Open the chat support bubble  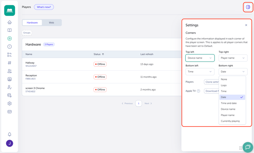tap(248, 147)
